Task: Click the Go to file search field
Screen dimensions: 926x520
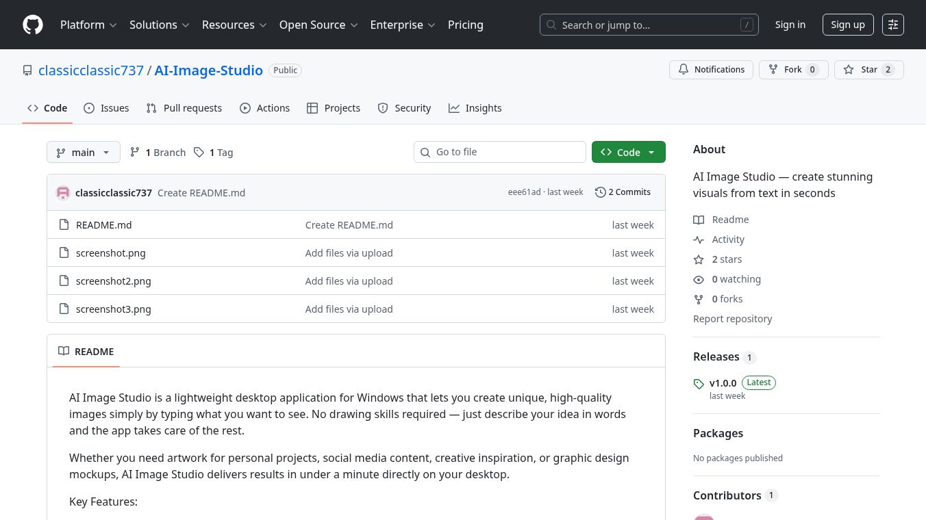Action: pos(500,152)
